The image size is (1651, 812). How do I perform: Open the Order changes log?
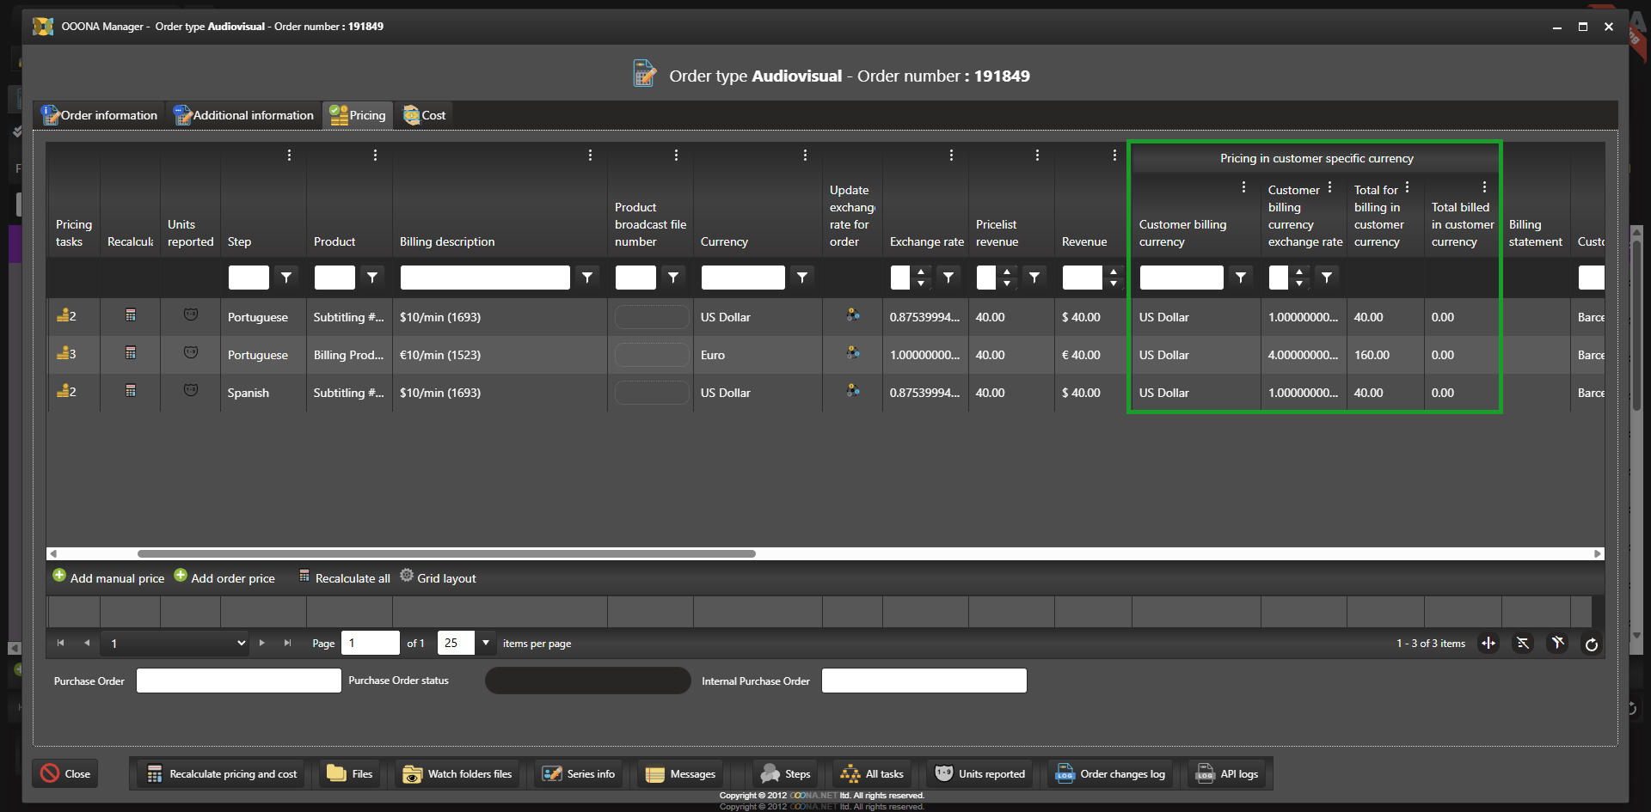1111,774
